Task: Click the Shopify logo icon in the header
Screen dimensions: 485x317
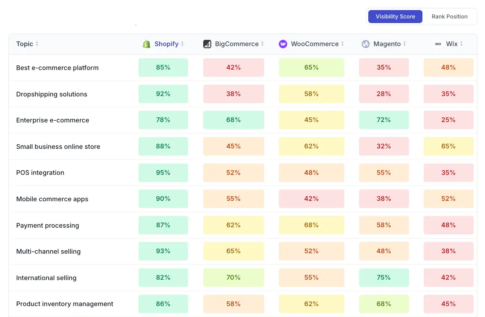Action: pyautogui.click(x=147, y=44)
